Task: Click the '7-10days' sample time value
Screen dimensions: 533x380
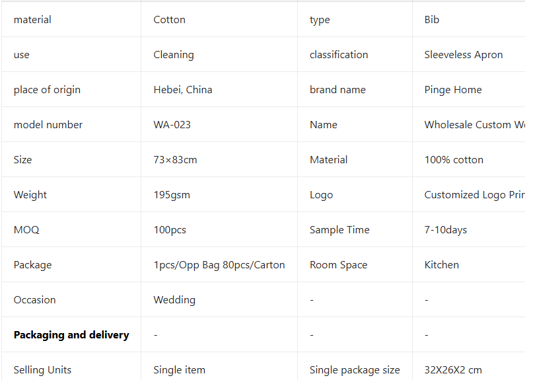Action: [446, 230]
